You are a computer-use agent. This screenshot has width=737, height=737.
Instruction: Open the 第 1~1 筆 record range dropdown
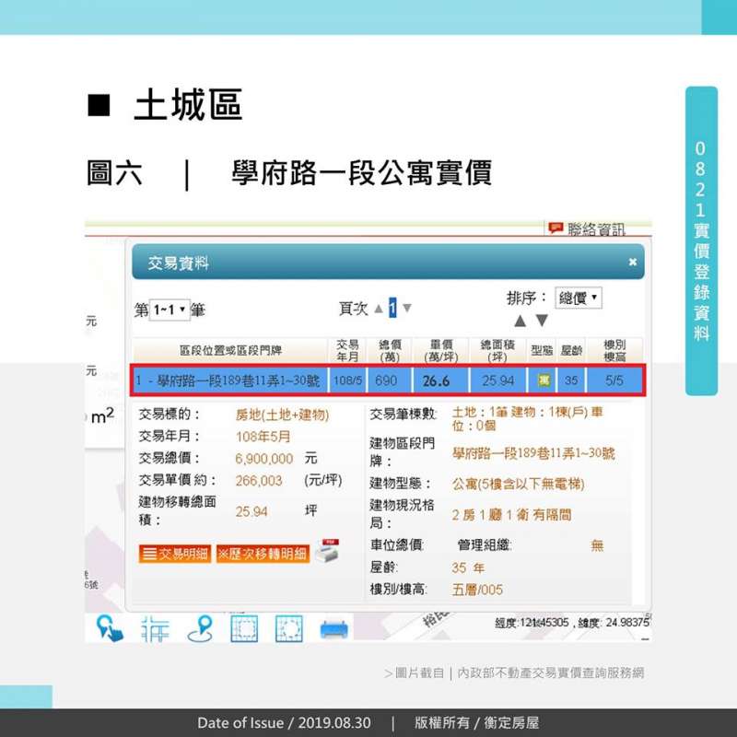[x=170, y=310]
